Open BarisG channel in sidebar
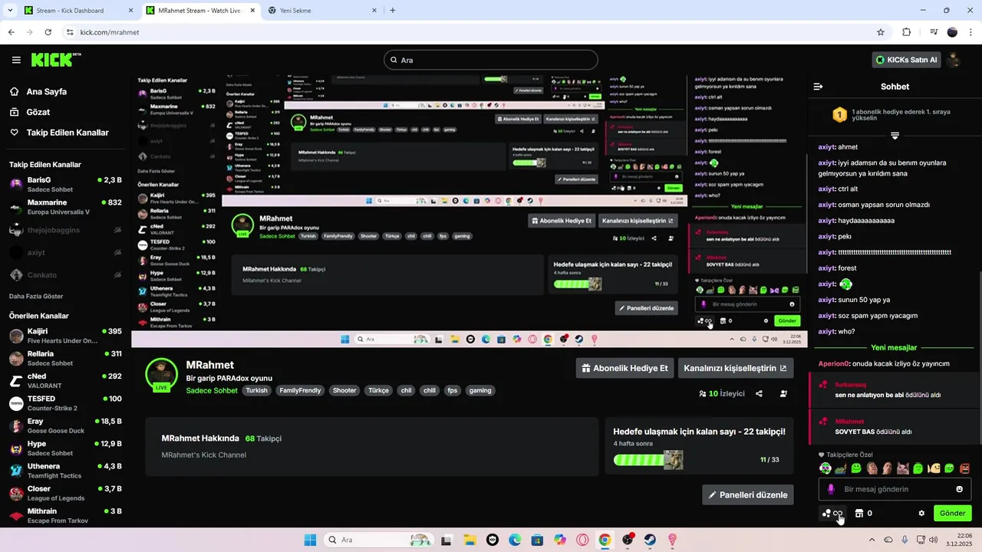Screen dimensions: 982x552 click(65, 184)
